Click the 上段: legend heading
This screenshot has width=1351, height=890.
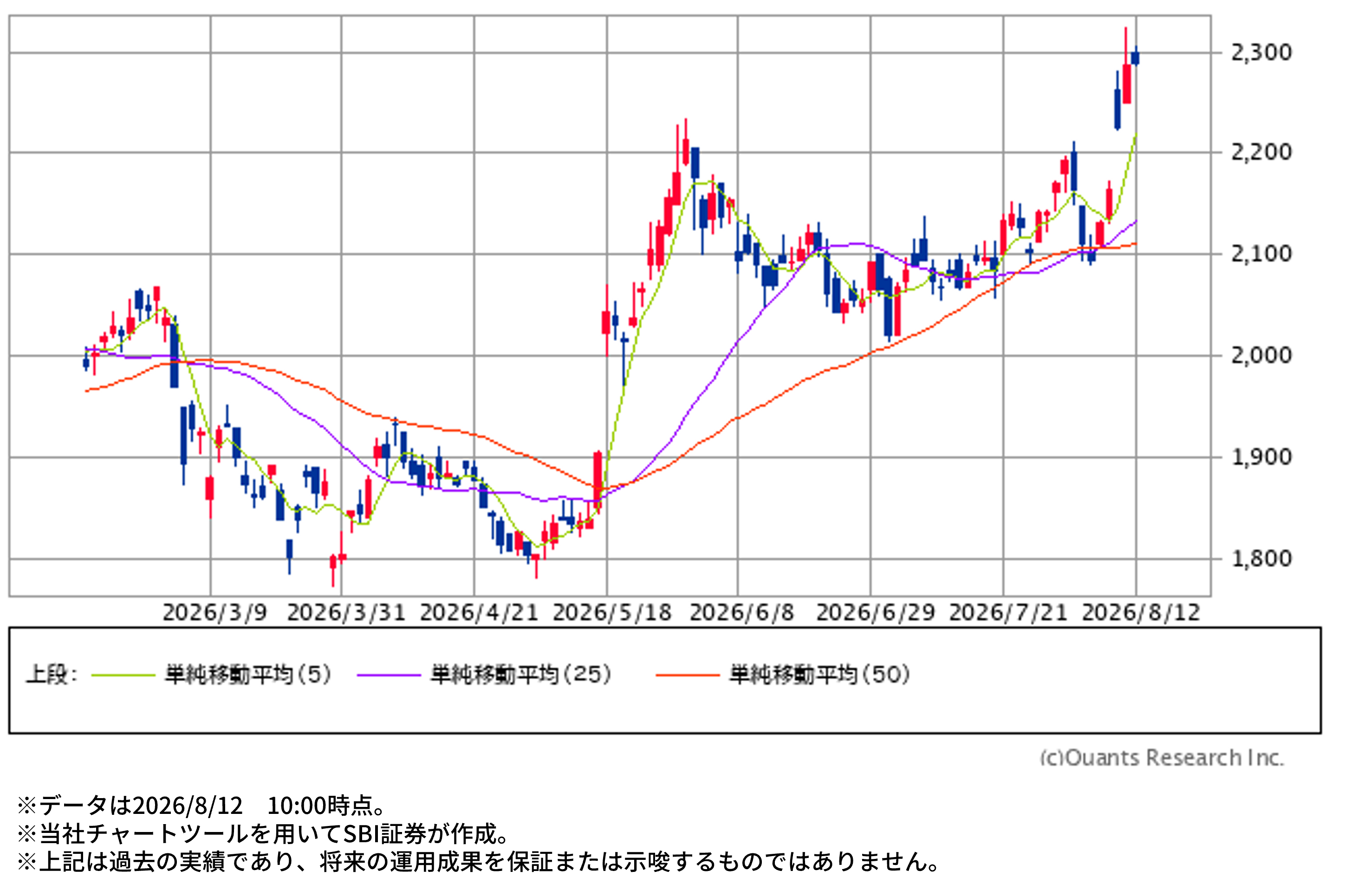coord(52,675)
